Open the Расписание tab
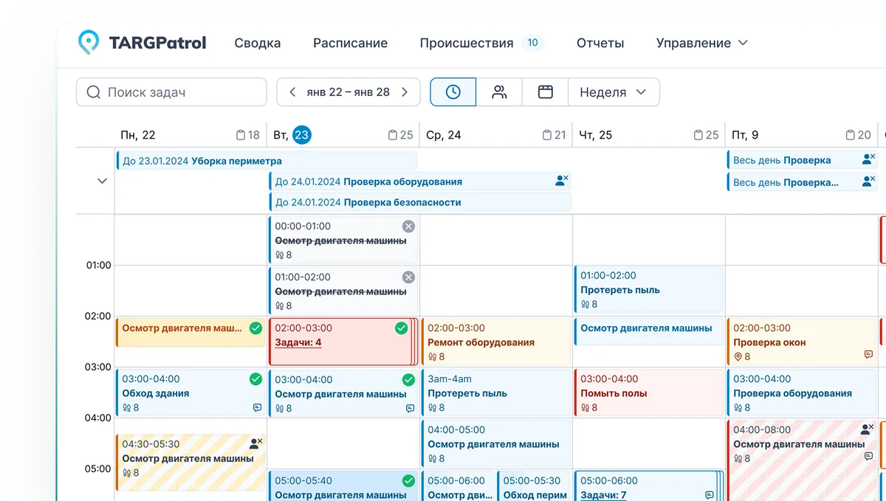 click(x=350, y=43)
